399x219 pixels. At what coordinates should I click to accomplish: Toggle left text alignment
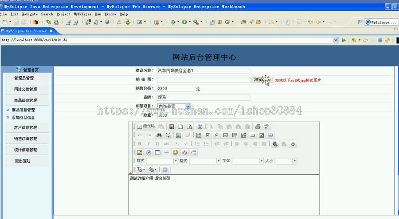tap(237, 144)
